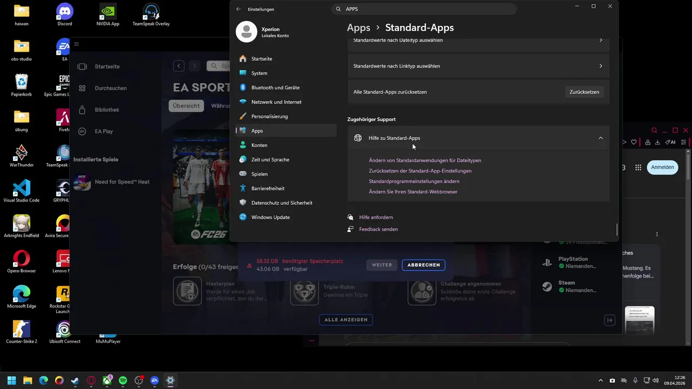The image size is (692, 389).
Task: Open Spotify from the taskbar
Action: click(x=123, y=380)
